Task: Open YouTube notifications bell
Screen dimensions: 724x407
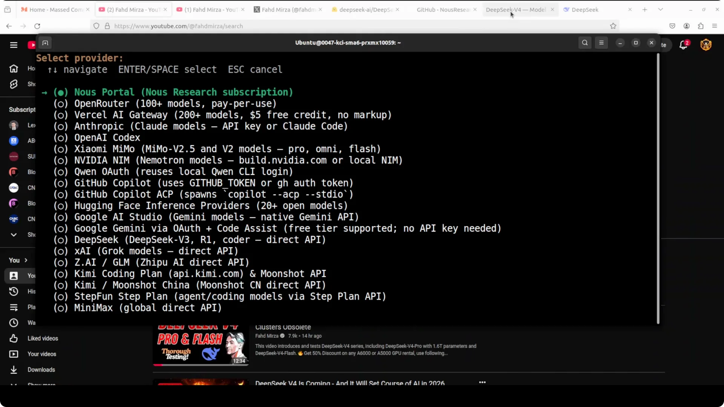Action: (x=683, y=45)
